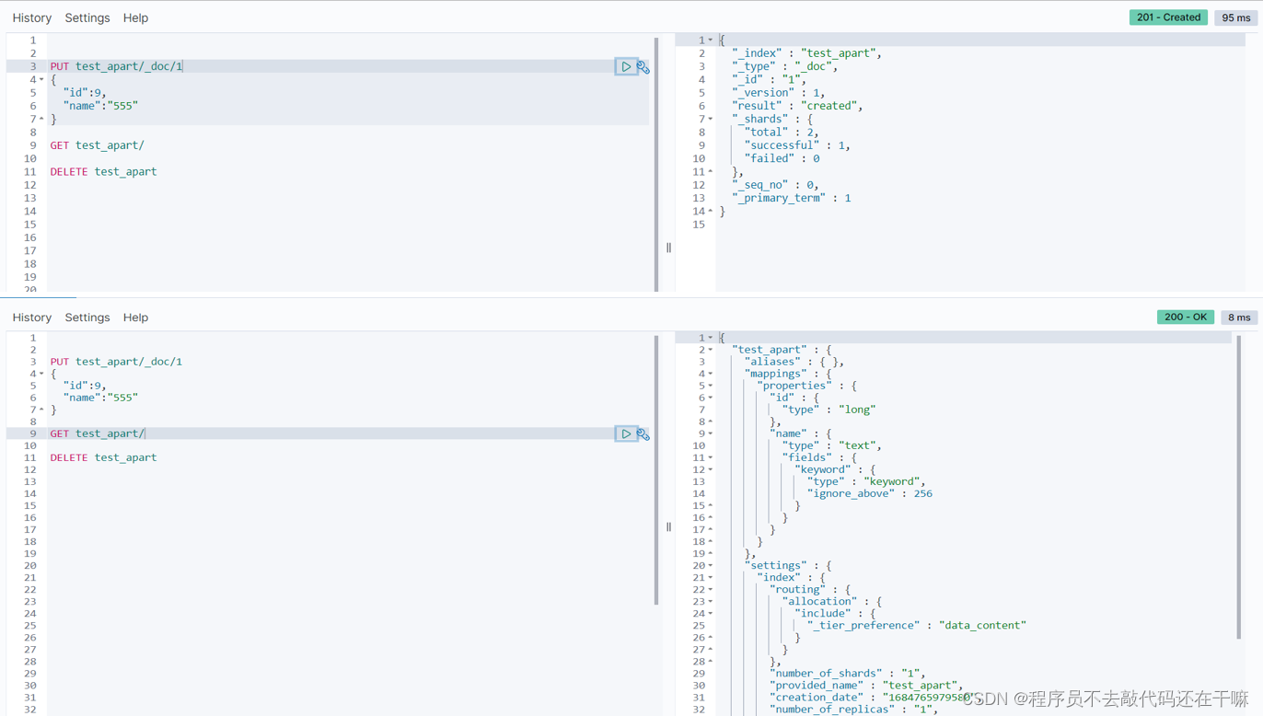Click "ignore_above" : 256 line

tap(870, 493)
